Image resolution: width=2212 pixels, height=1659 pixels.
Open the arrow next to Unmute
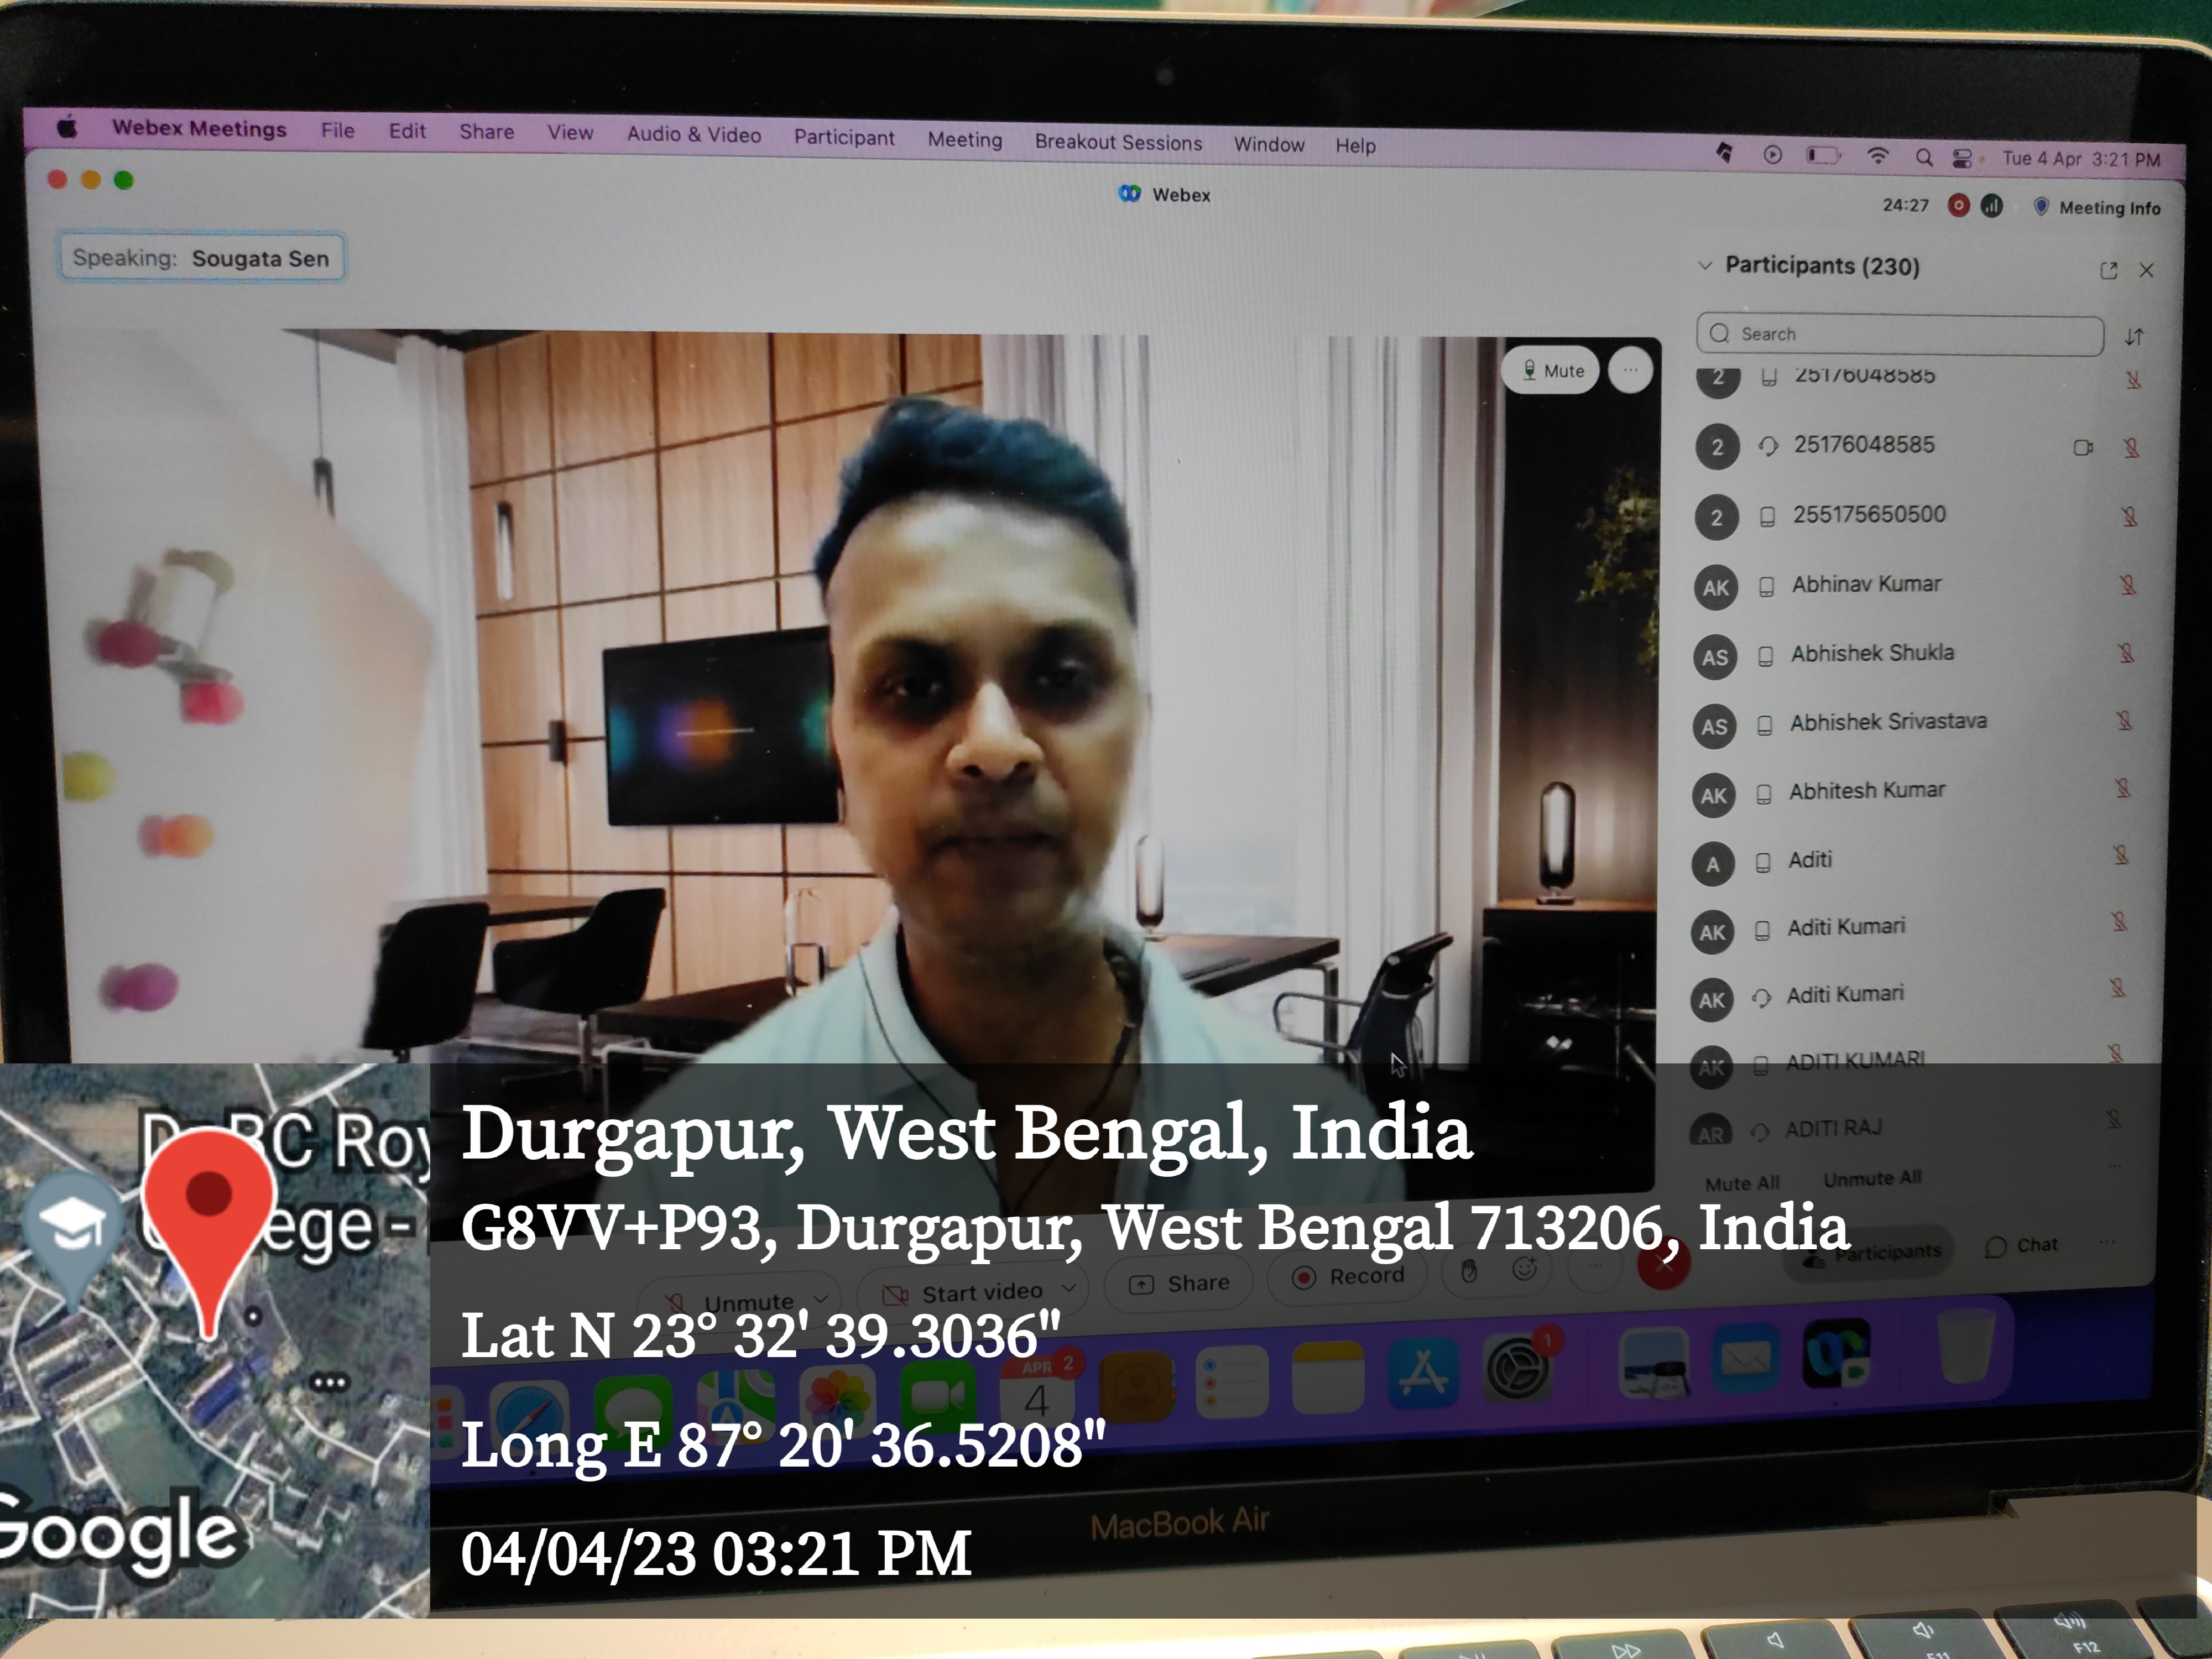tap(820, 1298)
